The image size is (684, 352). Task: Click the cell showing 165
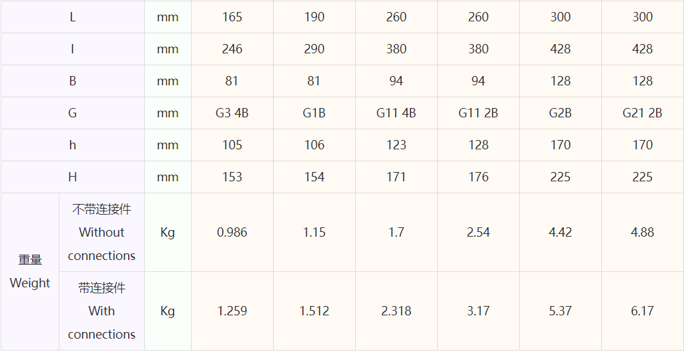tap(232, 17)
